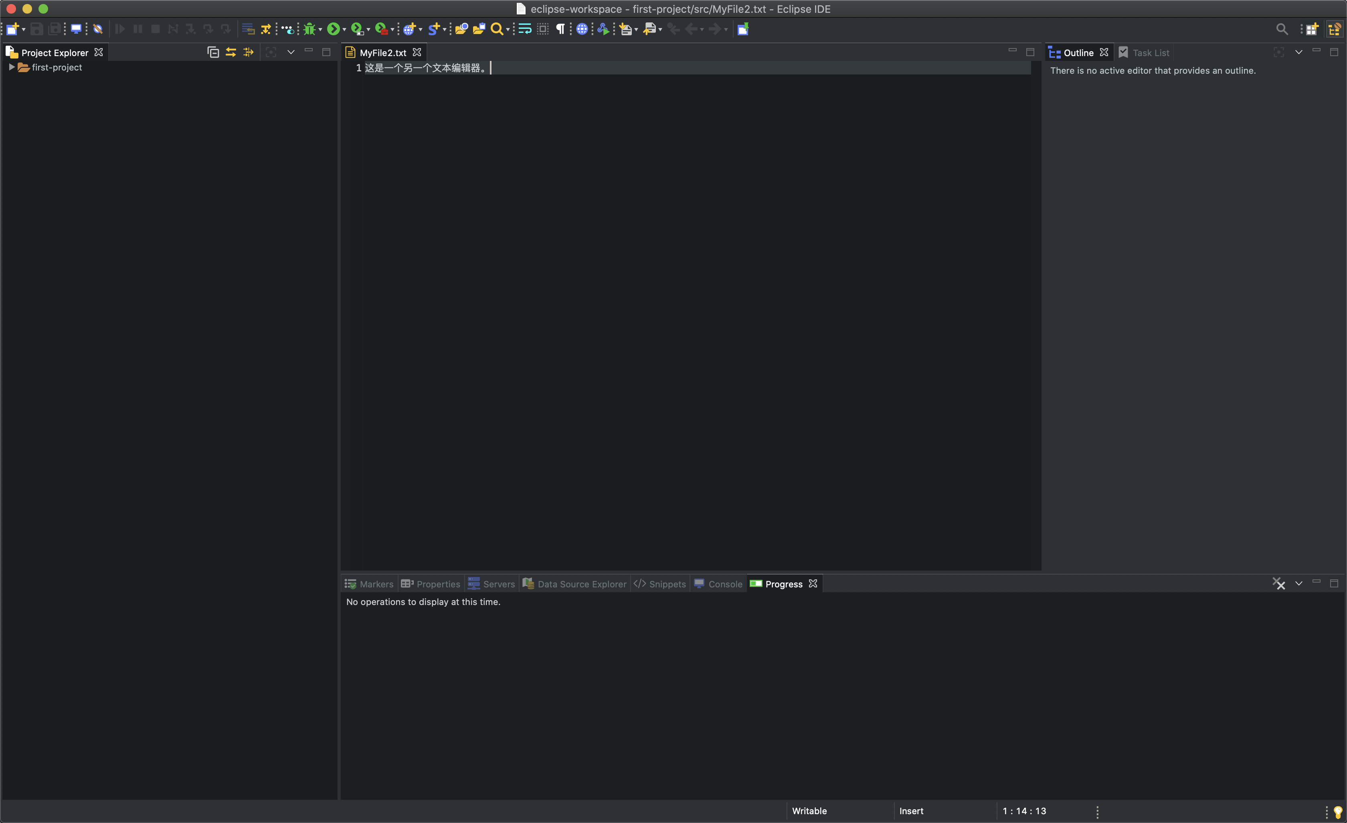Open the Snippets tab

tap(659, 584)
